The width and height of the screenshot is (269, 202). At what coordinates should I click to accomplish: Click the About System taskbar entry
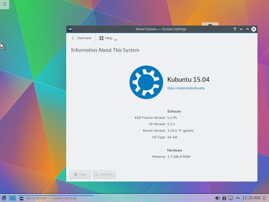click(x=56, y=198)
